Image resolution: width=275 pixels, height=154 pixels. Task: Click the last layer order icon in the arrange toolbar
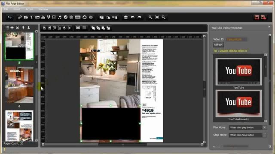[108, 28]
